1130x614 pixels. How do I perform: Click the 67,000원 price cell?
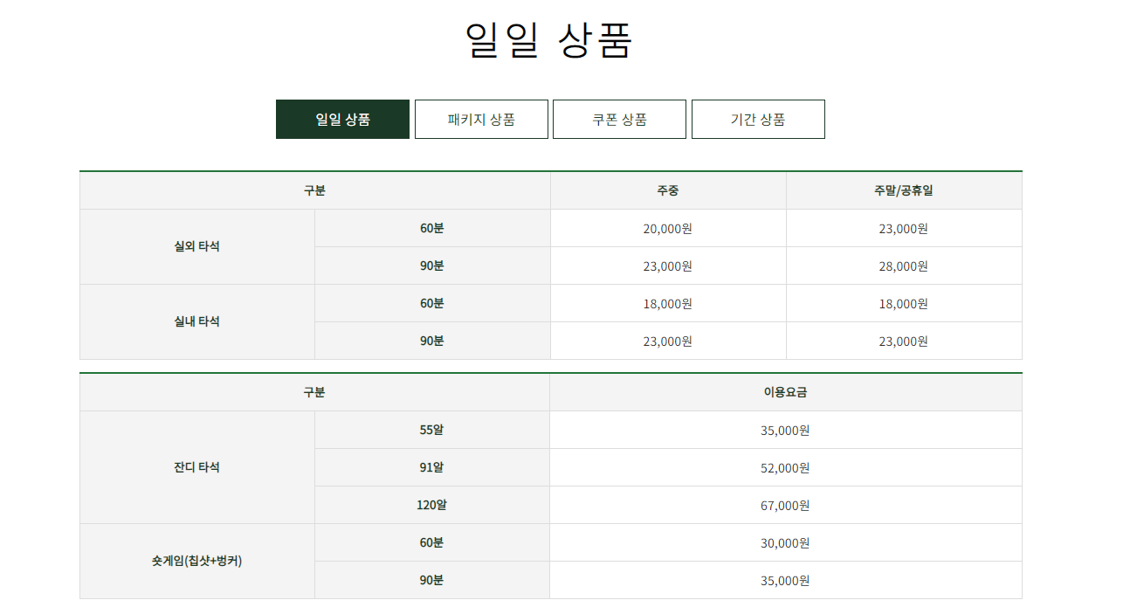pyautogui.click(x=786, y=506)
